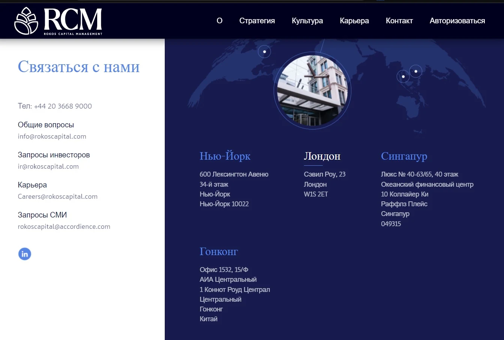Choose the Сингапур office heading
This screenshot has width=504, height=340.
tap(404, 156)
